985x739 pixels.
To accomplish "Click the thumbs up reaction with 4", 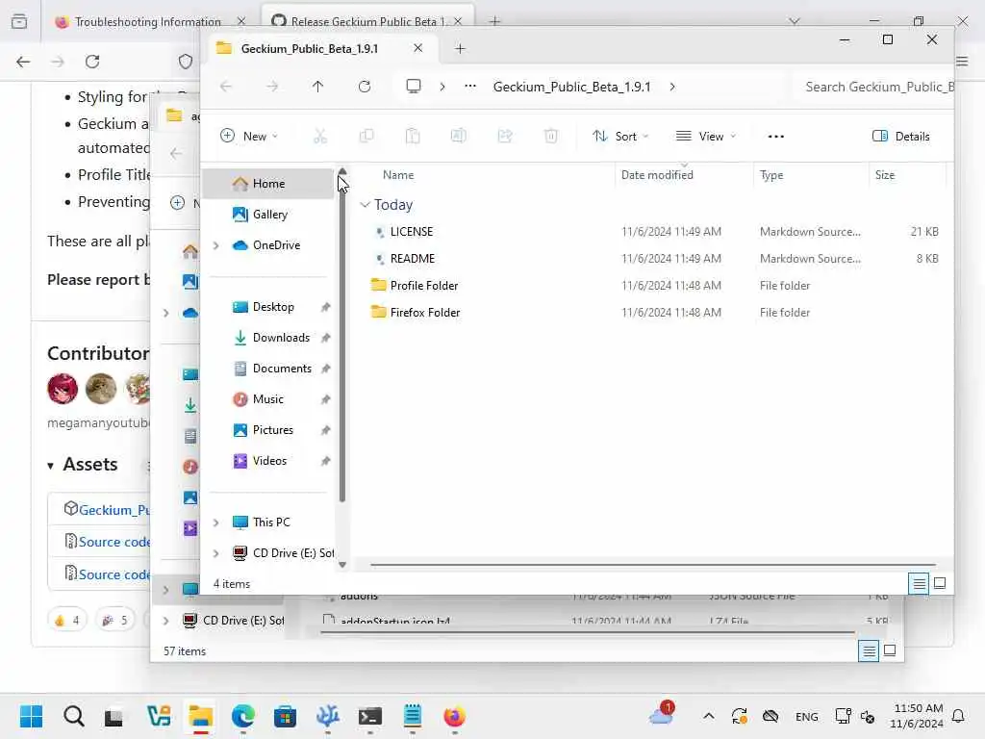I will coord(67,621).
